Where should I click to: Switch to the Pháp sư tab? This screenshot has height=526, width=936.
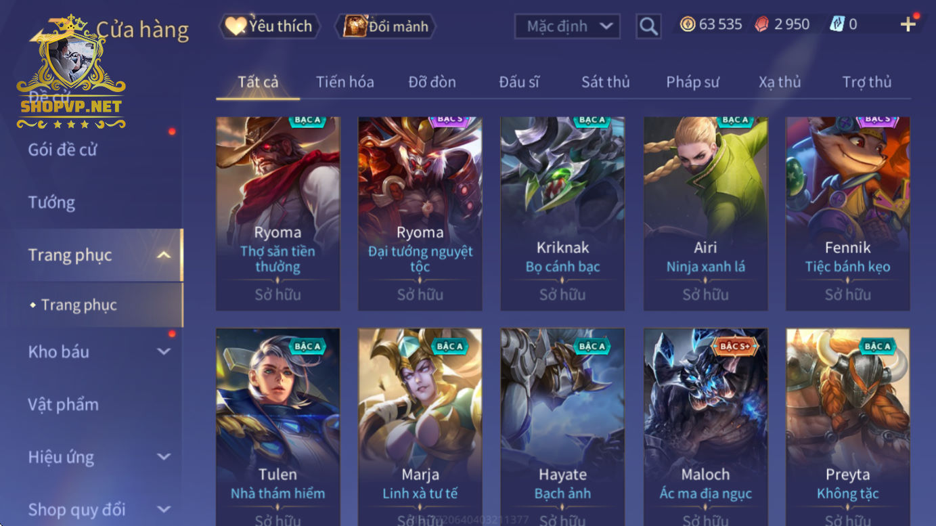coord(692,82)
